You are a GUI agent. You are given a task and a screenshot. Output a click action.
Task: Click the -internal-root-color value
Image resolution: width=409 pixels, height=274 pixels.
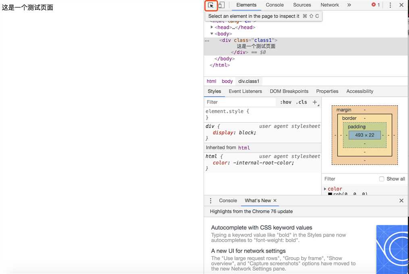tap(263, 163)
